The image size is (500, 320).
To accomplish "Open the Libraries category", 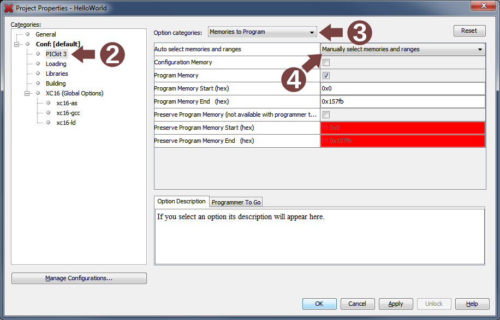I will point(57,74).
